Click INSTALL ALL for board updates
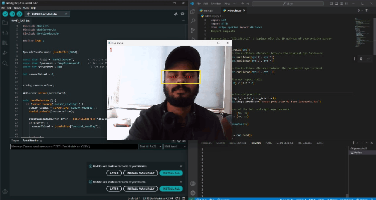Viewport: 376px width, 200px height. point(171,189)
